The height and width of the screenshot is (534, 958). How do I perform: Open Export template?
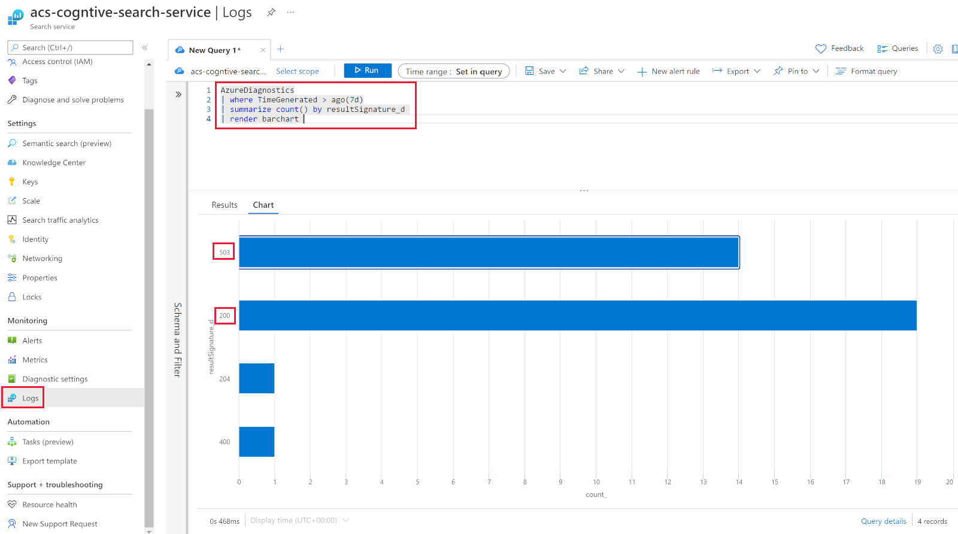pyautogui.click(x=50, y=461)
